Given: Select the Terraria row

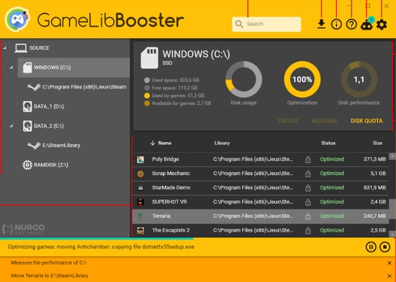Looking at the screenshot, I should 261,216.
